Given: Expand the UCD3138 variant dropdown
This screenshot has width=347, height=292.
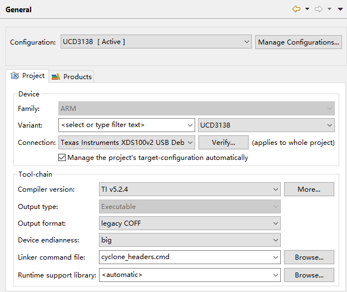Looking at the screenshot, I should click(x=266, y=125).
